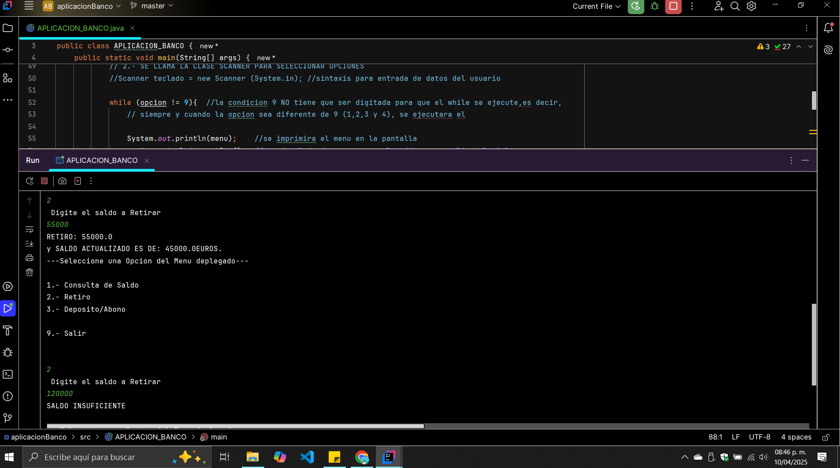Screen dimensions: 840x468
Task: Jump to next highlighted problem chevron
Action: click(811, 47)
